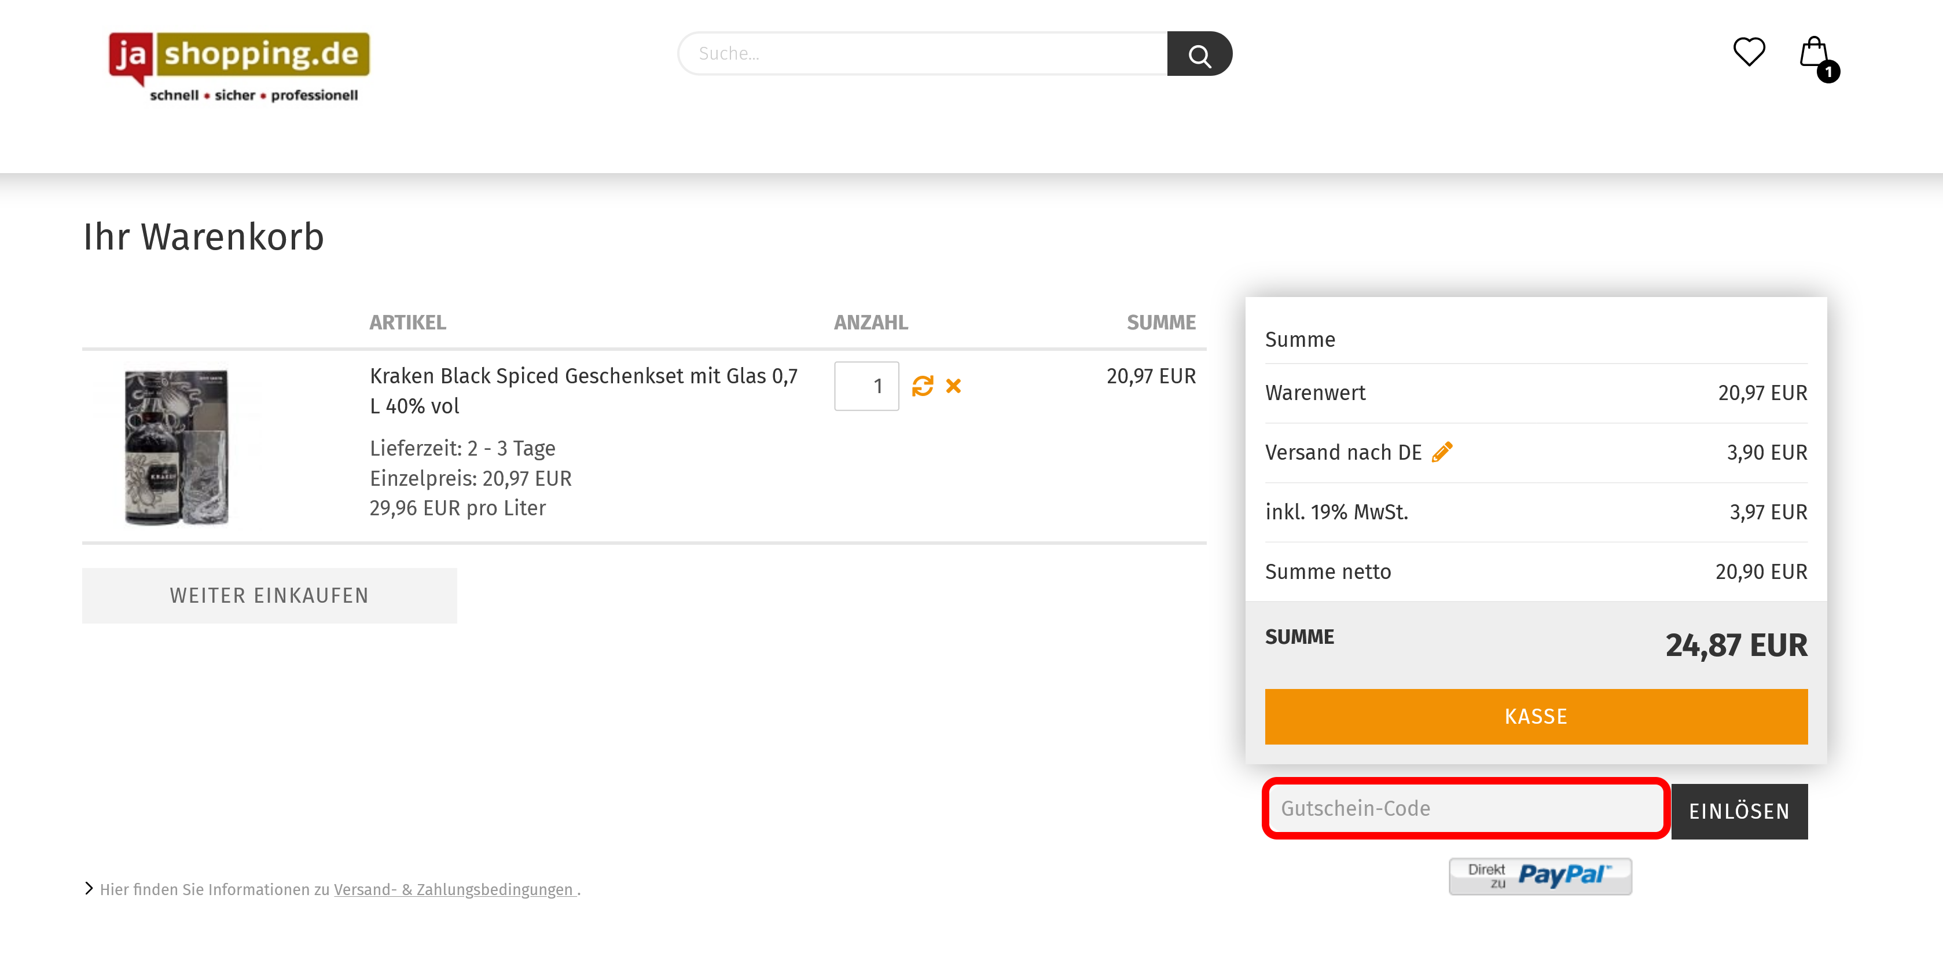Viewport: 1943px width, 964px height.
Task: Click the 'Ihr Warenkorb' heading
Action: click(204, 237)
